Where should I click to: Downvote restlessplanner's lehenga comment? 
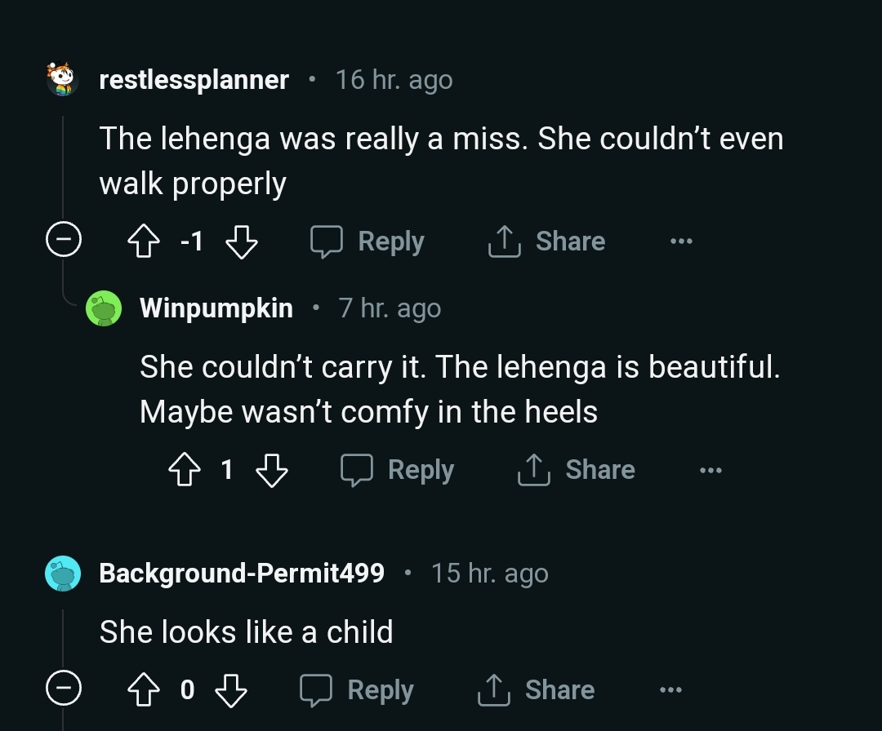tap(241, 242)
